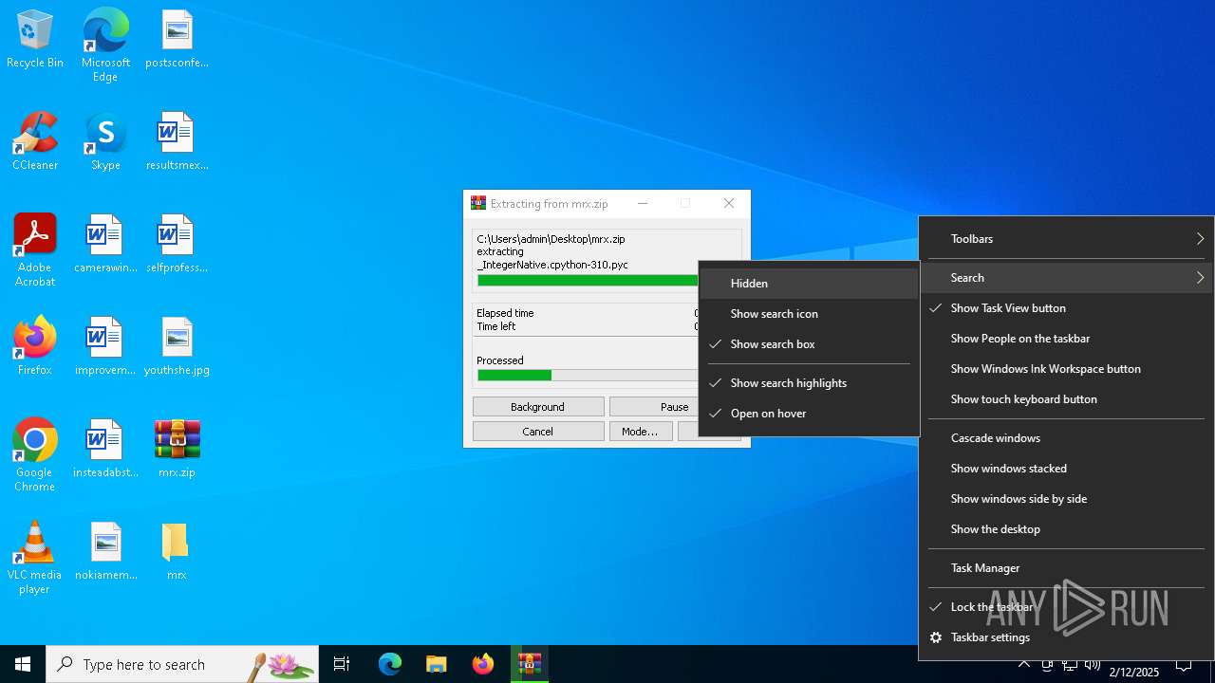Click the volume icon in system tray
This screenshot has height=683, width=1215.
pos(1093,664)
